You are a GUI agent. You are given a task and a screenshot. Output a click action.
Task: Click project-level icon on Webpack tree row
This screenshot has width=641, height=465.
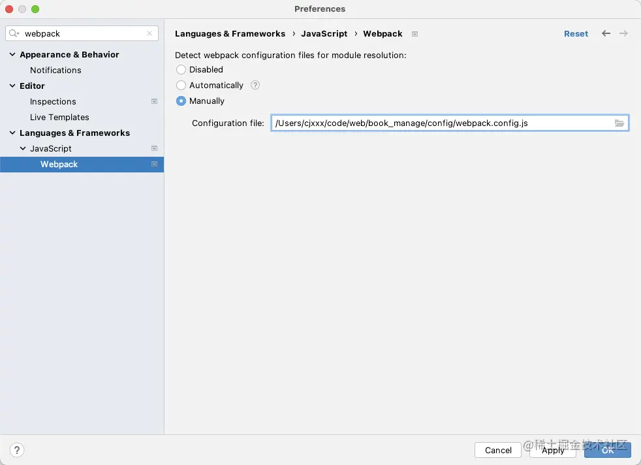coord(154,164)
